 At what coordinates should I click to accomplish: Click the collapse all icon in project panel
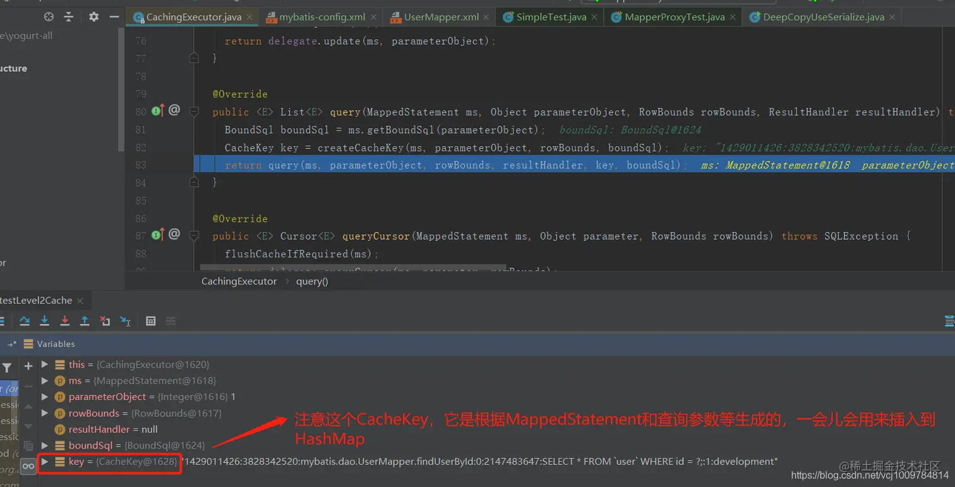69,17
